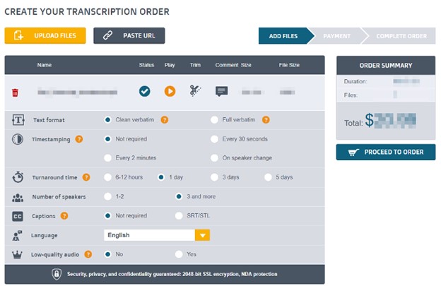Select the Full verbatim text format

point(214,120)
